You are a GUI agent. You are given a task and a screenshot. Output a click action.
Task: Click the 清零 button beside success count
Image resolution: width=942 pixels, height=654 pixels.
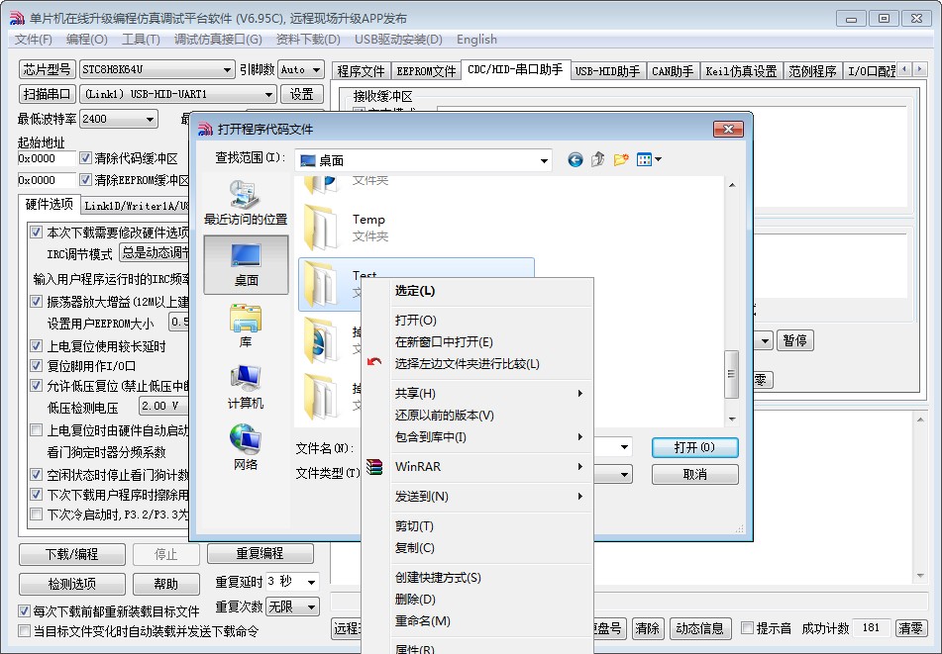tap(909, 628)
